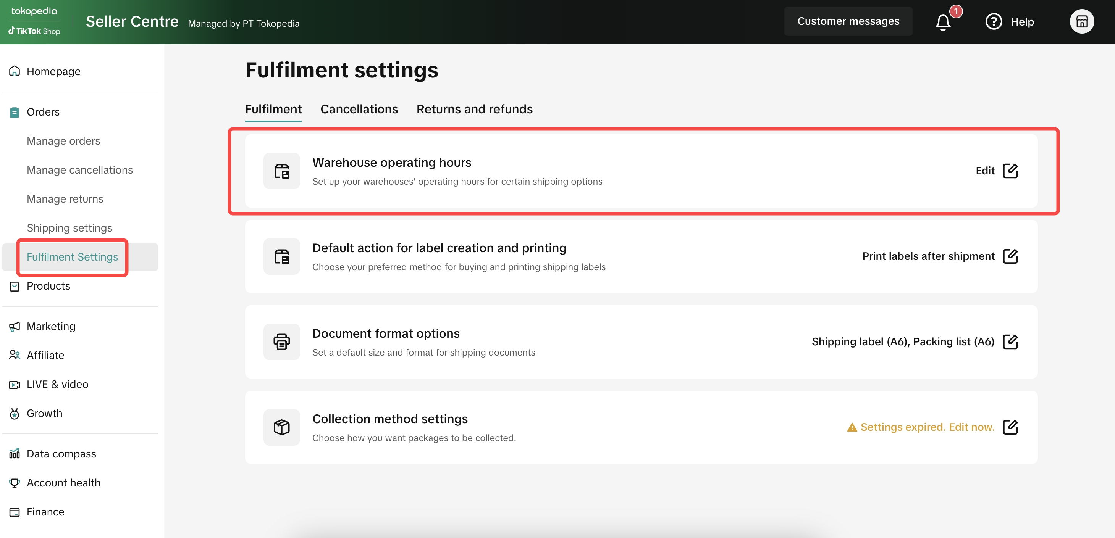1115x538 pixels.
Task: Click the package box icon in Collection method
Action: tap(282, 427)
